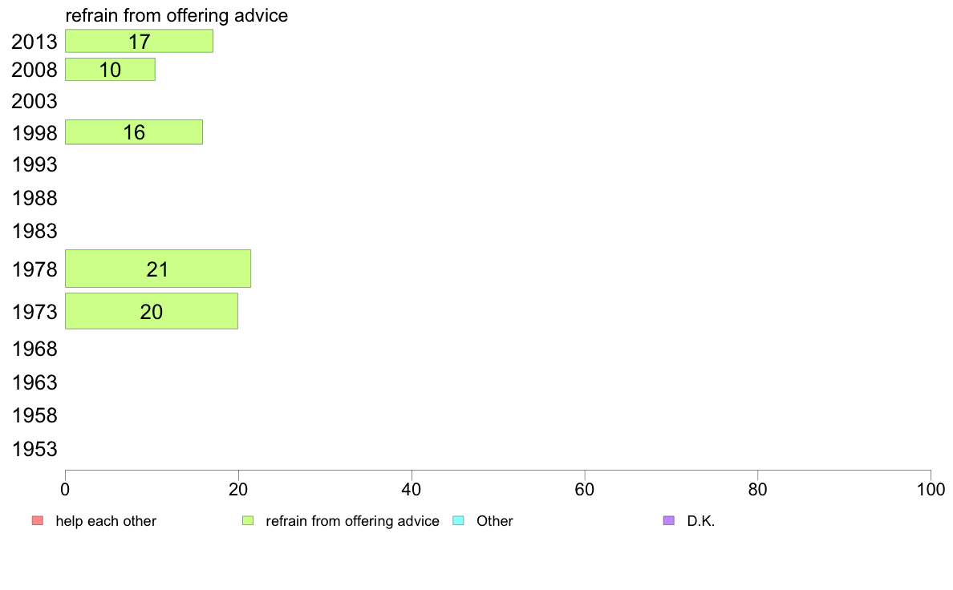Select the 2013 bar showing 17
The image size is (953, 590).
coord(140,41)
